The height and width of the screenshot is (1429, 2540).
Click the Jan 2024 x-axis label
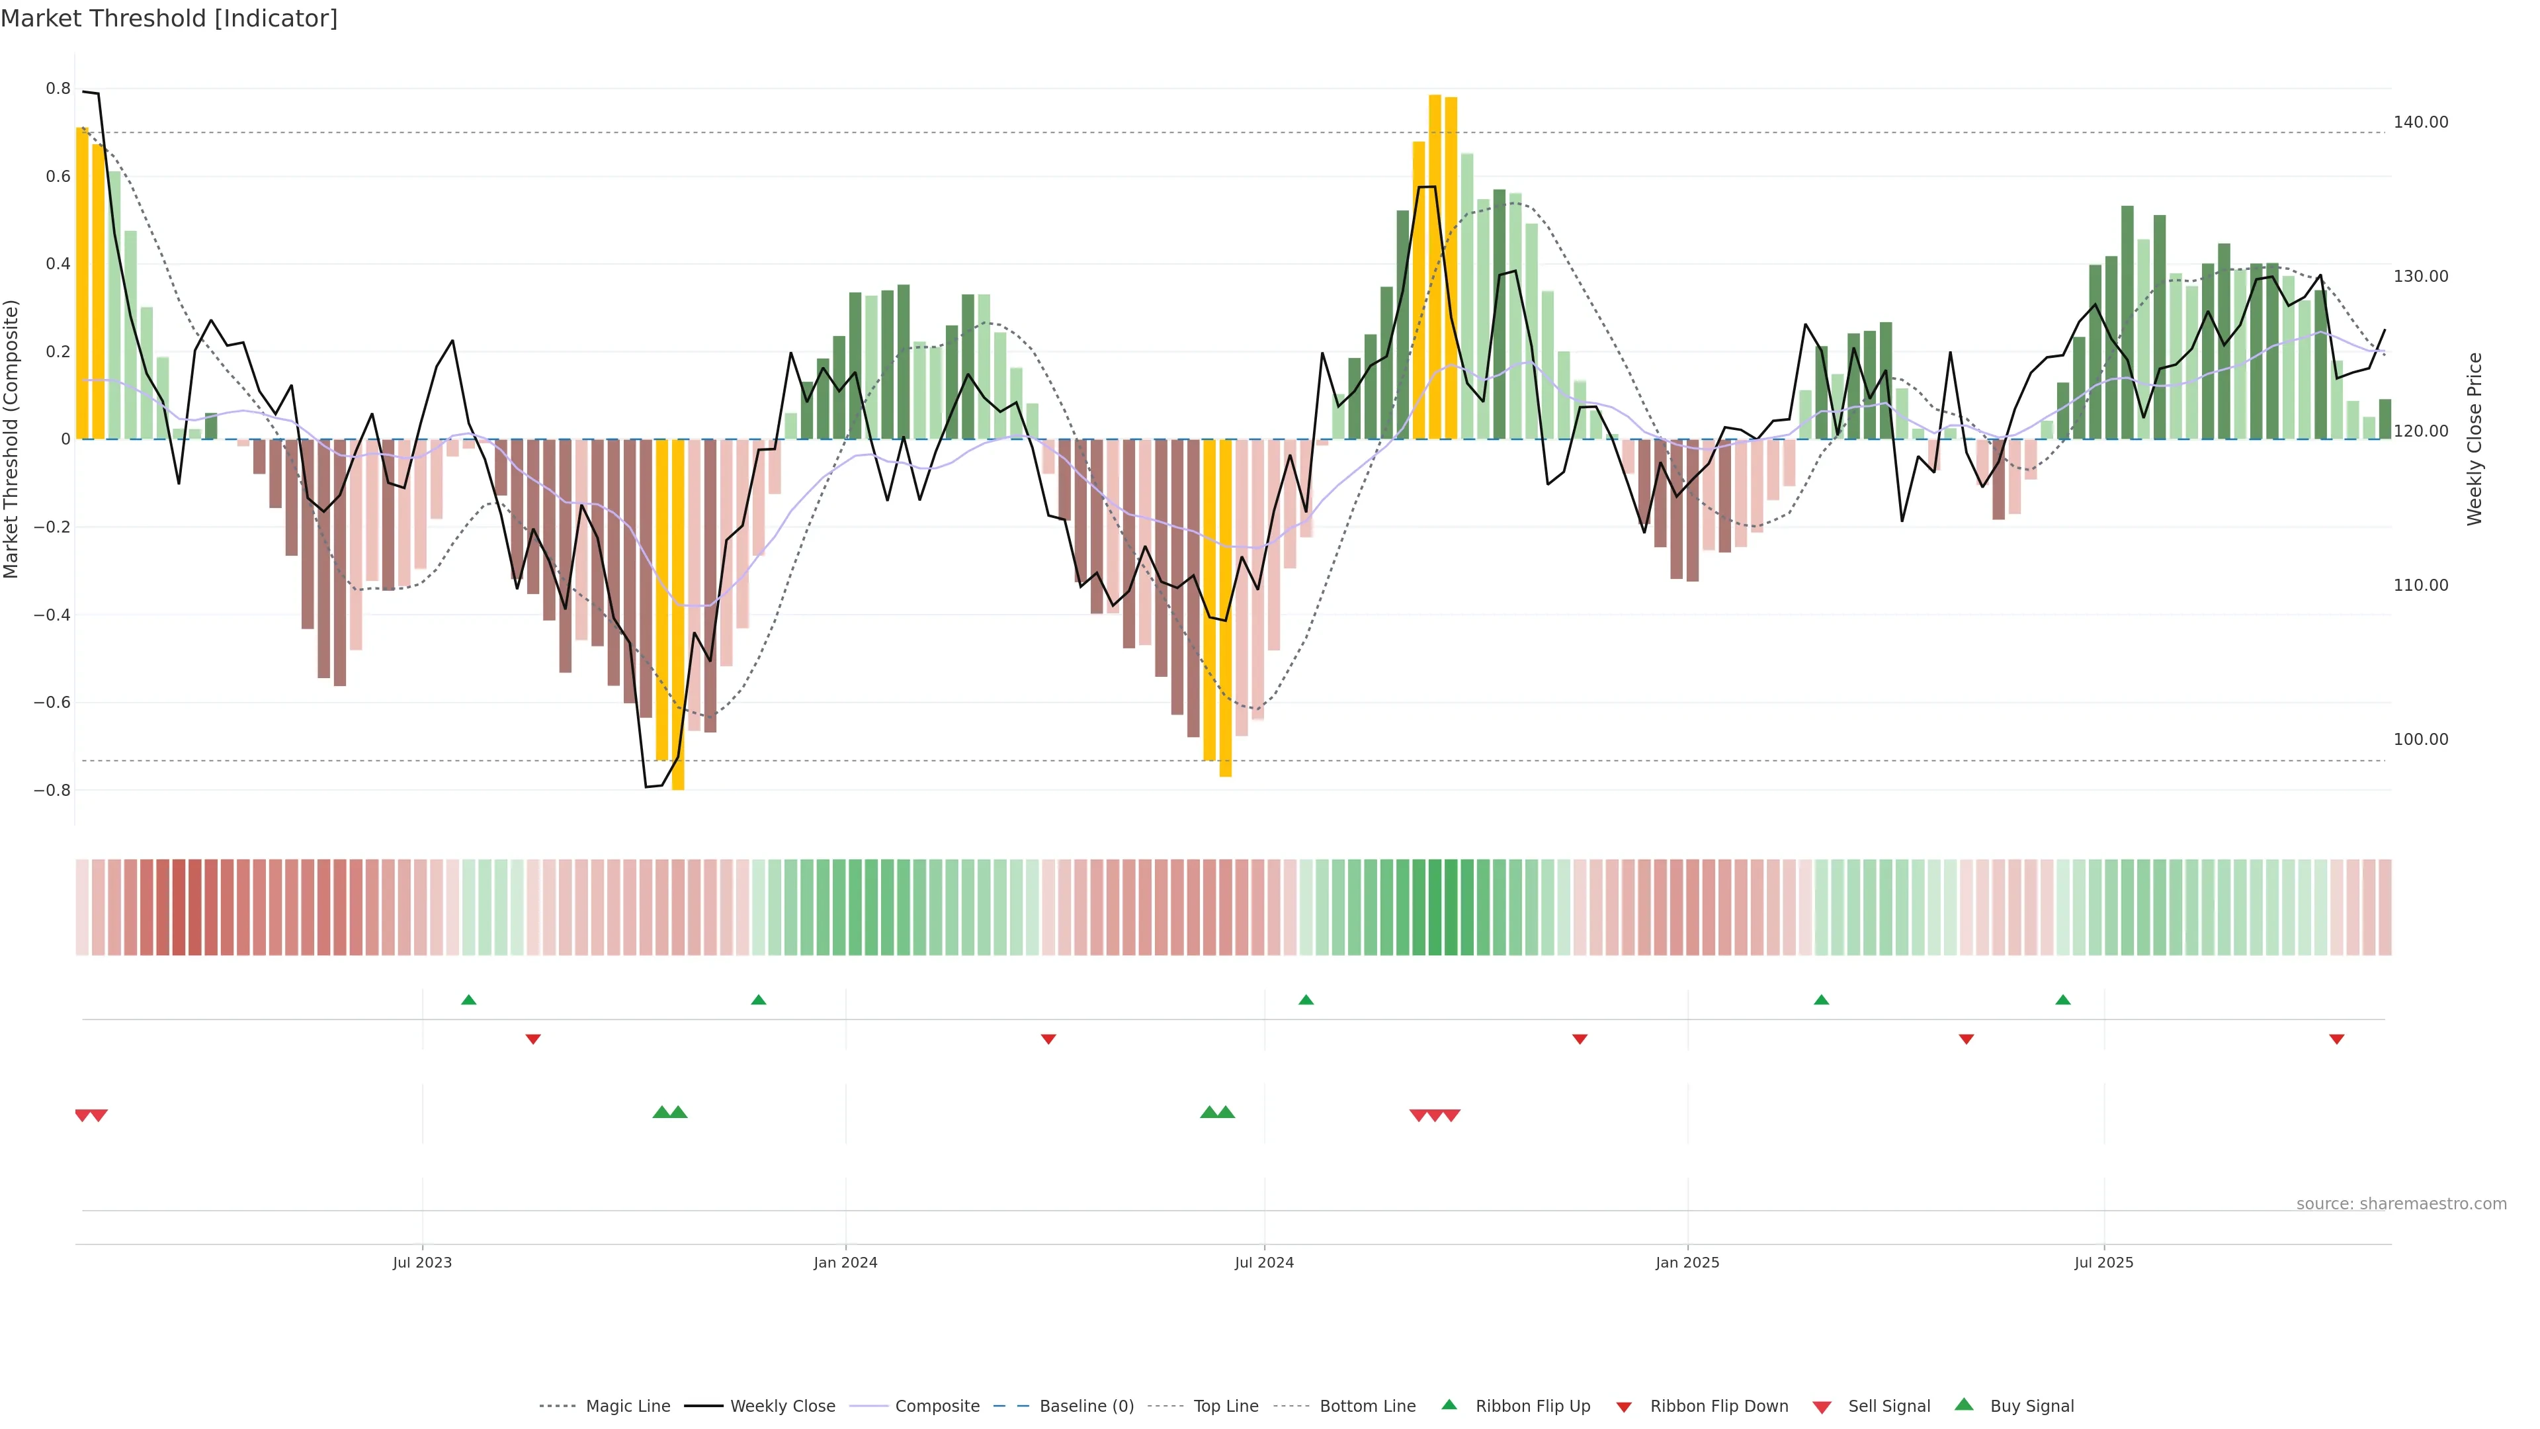click(x=845, y=1262)
